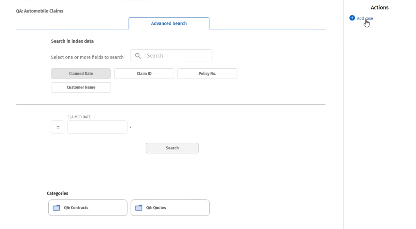Toggle the Policy No. search field
The width and height of the screenshot is (416, 229).
pos(207,74)
